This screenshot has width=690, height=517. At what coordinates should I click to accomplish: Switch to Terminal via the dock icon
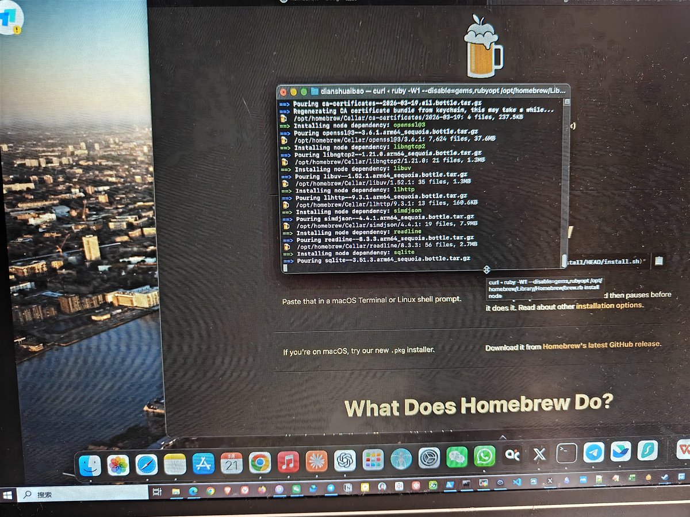pyautogui.click(x=566, y=454)
